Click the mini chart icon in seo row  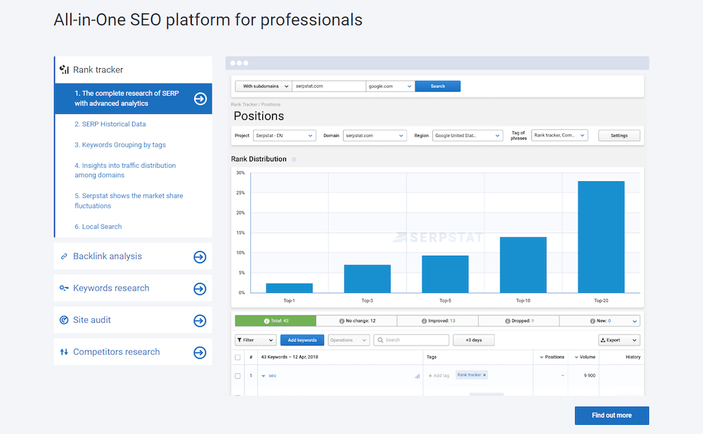coord(418,376)
